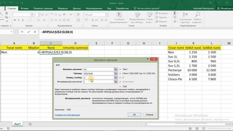233x131 pixels.
Task: Open the font name dropdown
Action: tap(31, 15)
